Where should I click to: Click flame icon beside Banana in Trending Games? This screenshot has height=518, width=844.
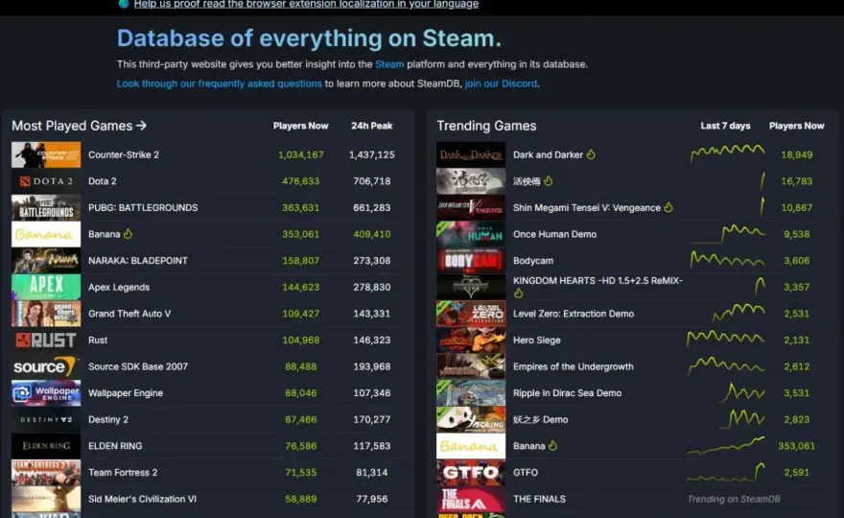tap(552, 446)
